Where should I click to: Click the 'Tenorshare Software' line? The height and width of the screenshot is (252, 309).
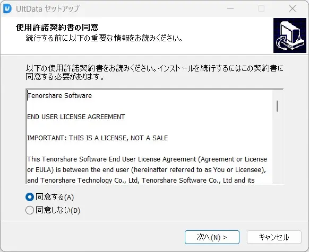(59, 96)
